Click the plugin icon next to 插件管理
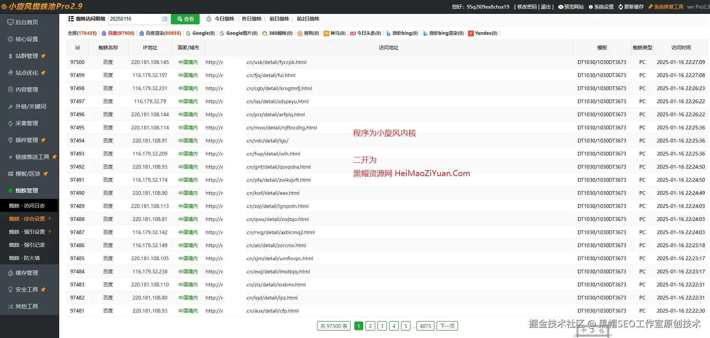710x338 pixels. pos(10,140)
